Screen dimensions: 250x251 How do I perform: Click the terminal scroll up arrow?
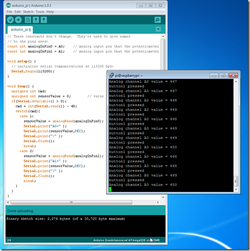tap(236, 81)
